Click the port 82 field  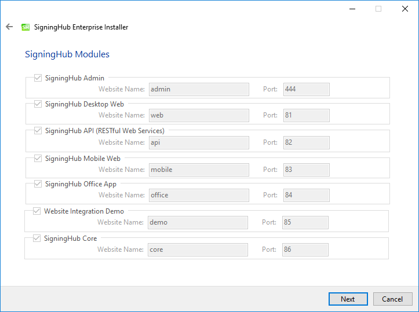[x=306, y=142]
